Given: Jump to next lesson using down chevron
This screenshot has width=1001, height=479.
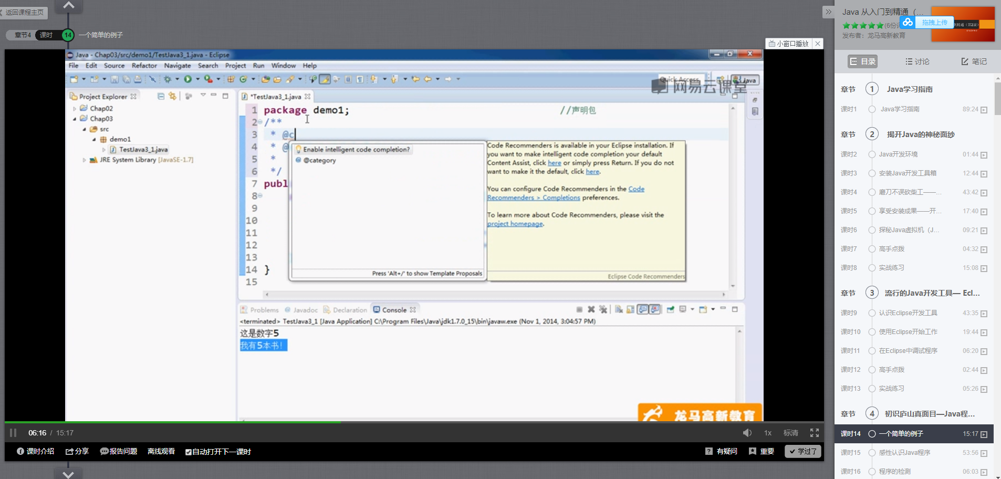Looking at the screenshot, I should point(68,474).
